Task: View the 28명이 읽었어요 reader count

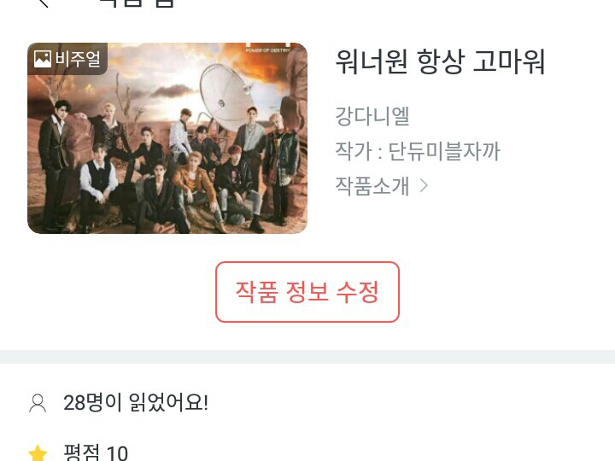Action: click(136, 403)
